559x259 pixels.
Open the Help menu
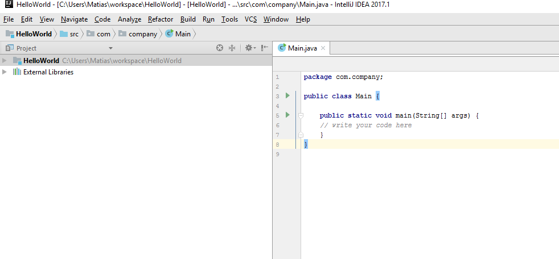tap(303, 19)
